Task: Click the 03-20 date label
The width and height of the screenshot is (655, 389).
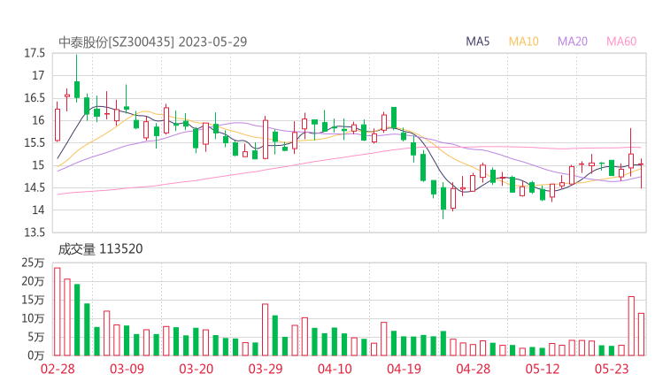Action: tap(196, 370)
